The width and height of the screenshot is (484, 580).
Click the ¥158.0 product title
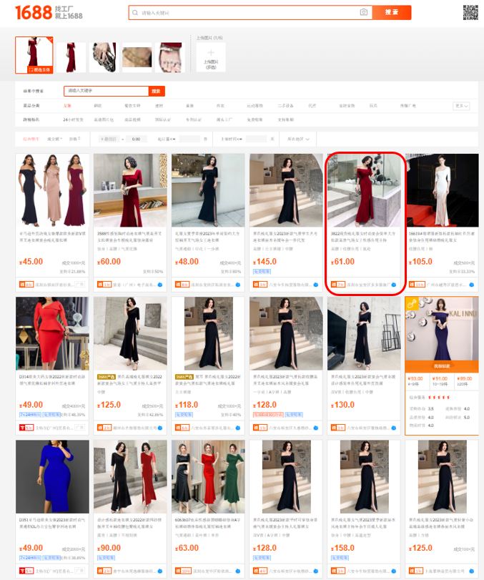pyautogui.click(x=363, y=523)
